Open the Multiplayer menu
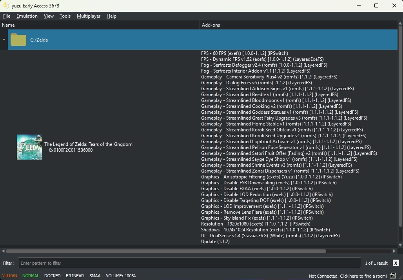This screenshot has width=403, height=280. [89, 16]
